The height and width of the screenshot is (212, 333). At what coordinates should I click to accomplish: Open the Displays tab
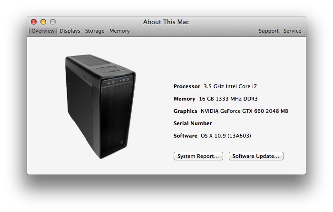(70, 31)
